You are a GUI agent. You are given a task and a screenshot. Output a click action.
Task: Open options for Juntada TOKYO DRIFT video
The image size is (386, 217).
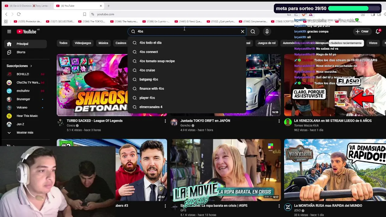(x=279, y=121)
